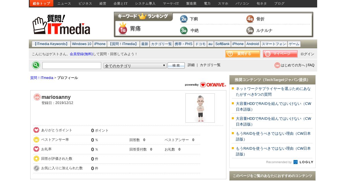Click the green magnifier search icon
346x181 pixels.
click(36, 65)
